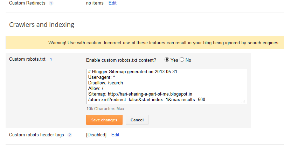This screenshot has height=151, width=284.
Task: Click the Blogger Sitemap generated comment line
Action: tap(133, 71)
